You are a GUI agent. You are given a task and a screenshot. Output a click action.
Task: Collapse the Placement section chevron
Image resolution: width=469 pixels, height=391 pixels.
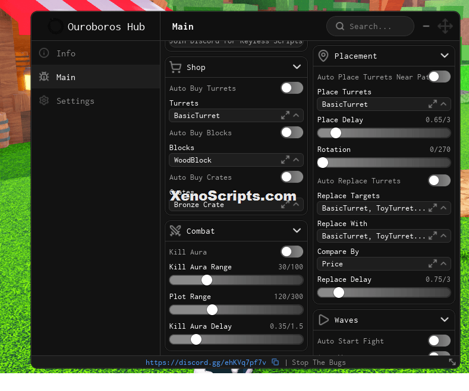point(445,56)
